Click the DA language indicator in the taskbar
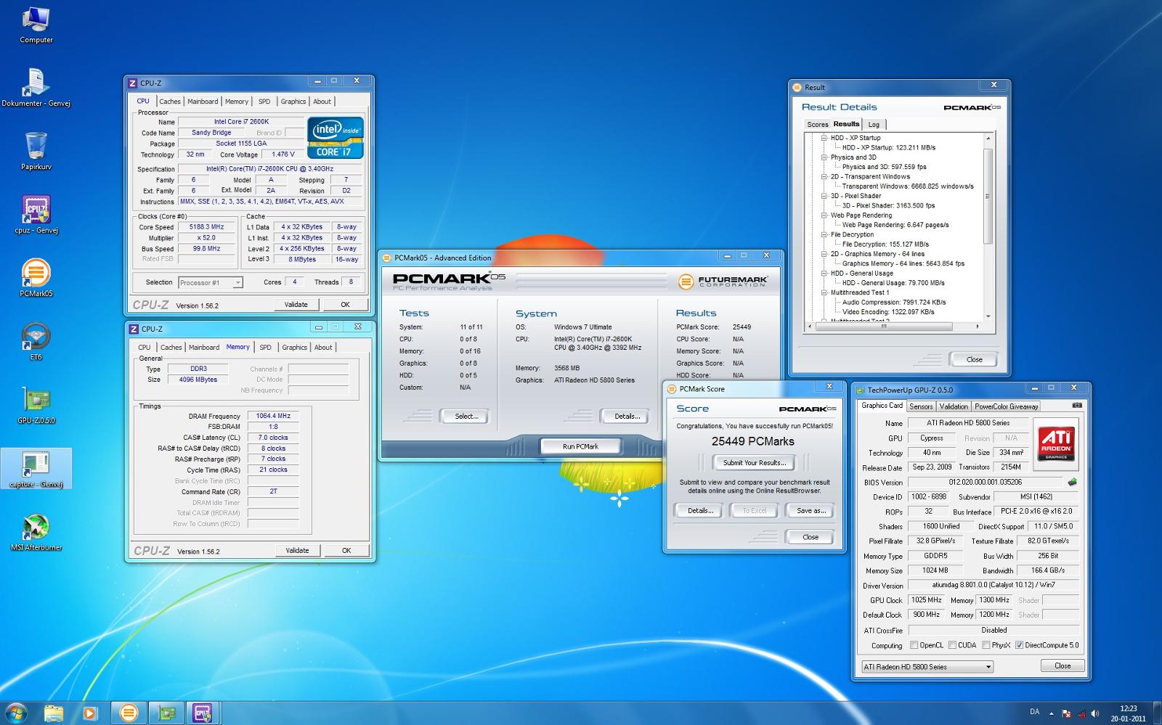This screenshot has height=725, width=1162. coord(1034,712)
